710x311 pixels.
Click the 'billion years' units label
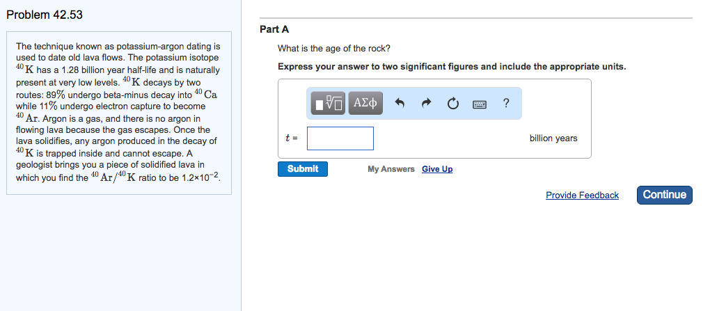pyautogui.click(x=553, y=138)
